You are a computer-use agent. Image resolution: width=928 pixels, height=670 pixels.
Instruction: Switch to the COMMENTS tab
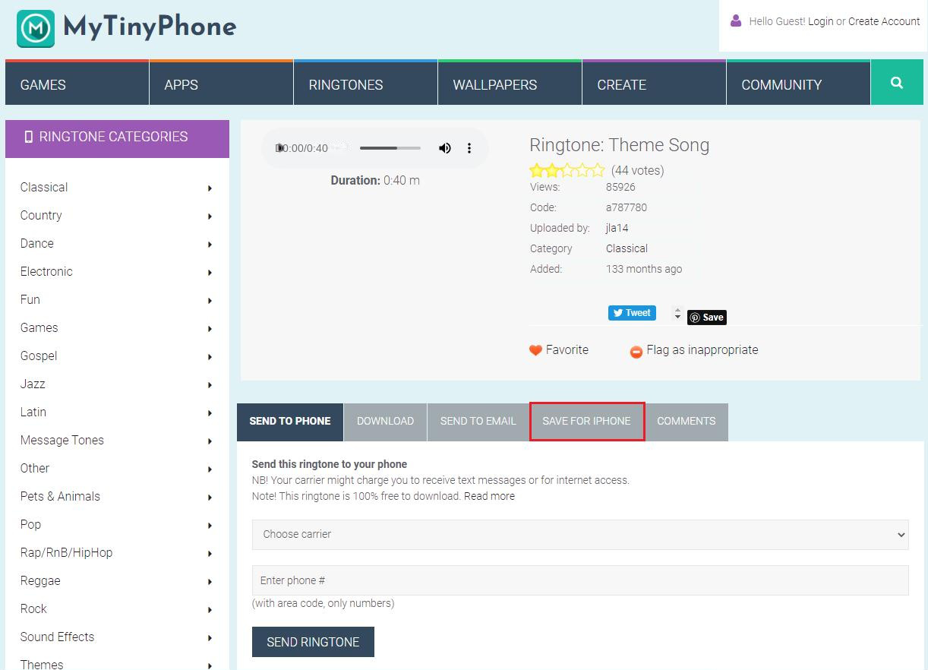click(x=687, y=422)
